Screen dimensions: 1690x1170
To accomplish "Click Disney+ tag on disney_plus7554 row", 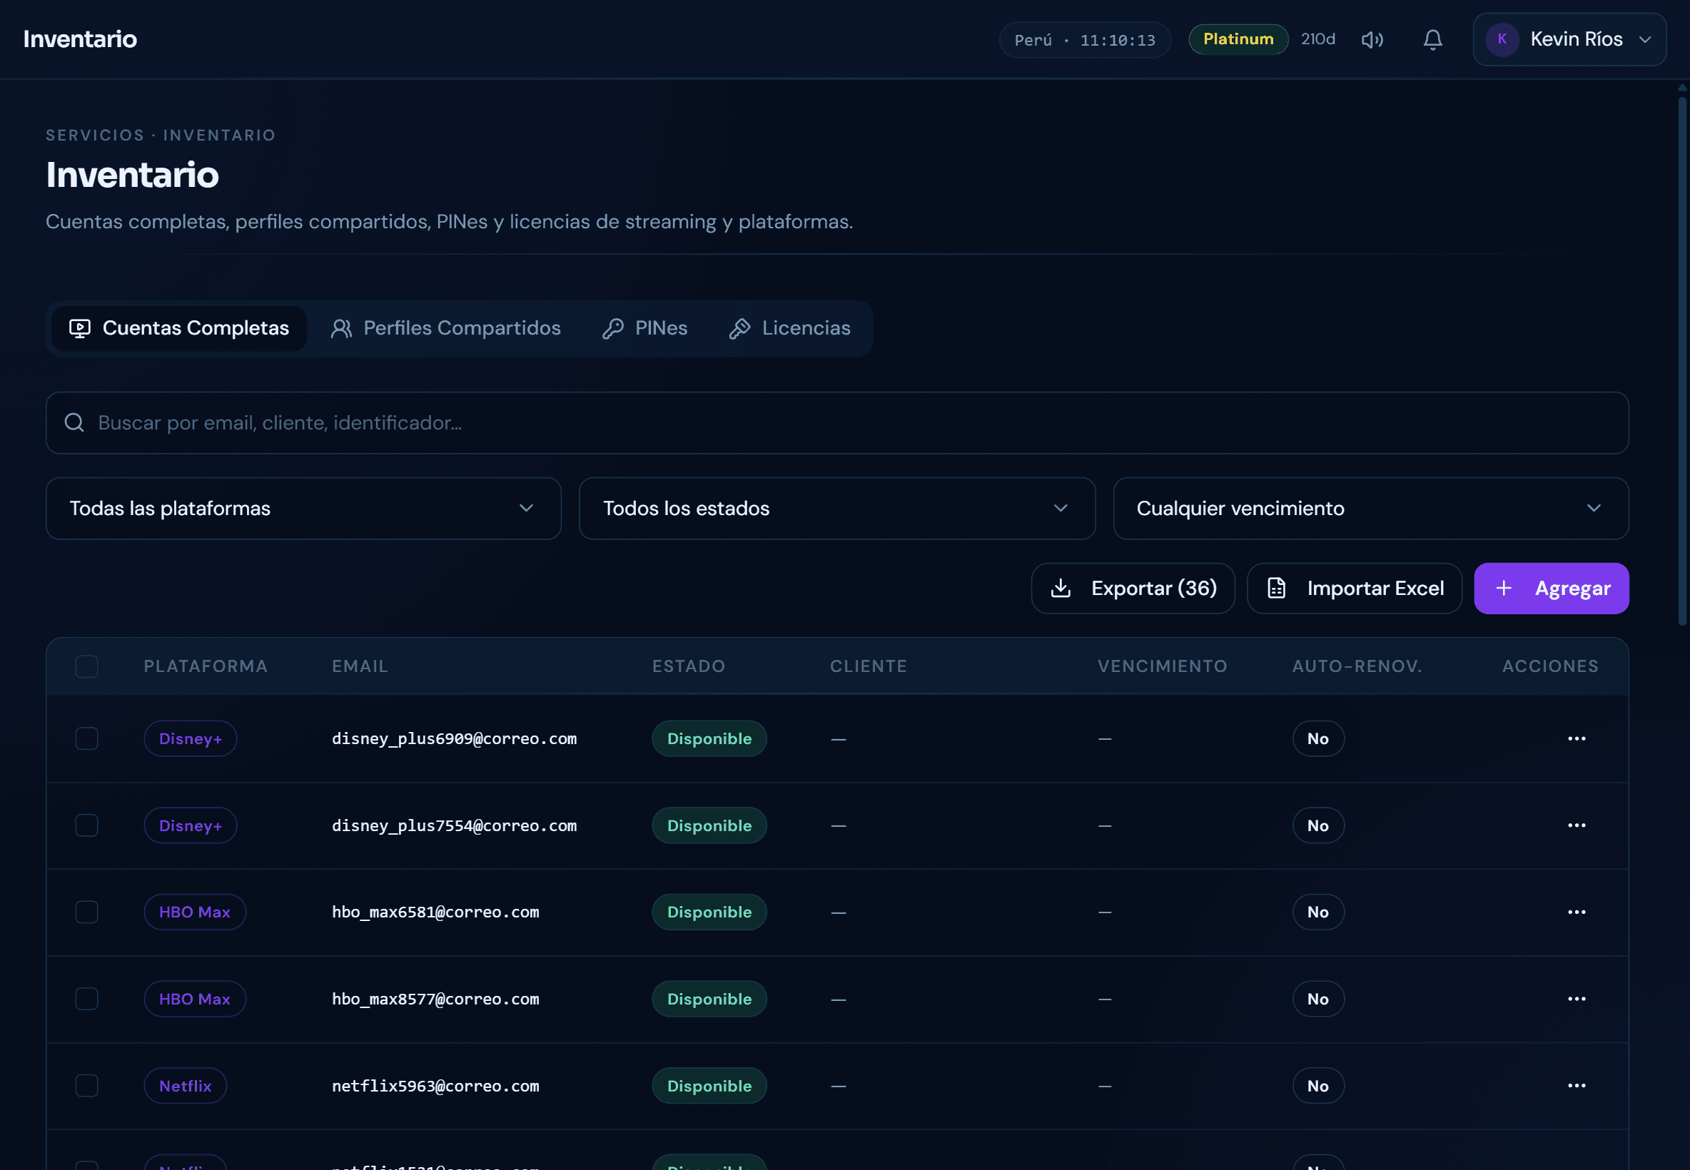I will coord(191,825).
